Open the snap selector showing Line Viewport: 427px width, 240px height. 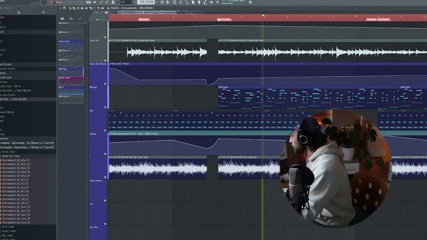point(126,2)
